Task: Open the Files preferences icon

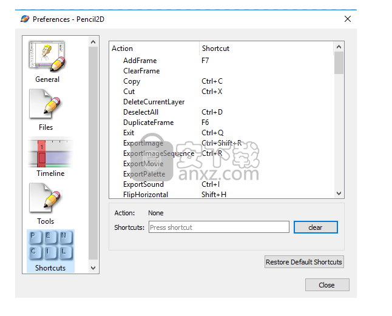Action: (46, 110)
